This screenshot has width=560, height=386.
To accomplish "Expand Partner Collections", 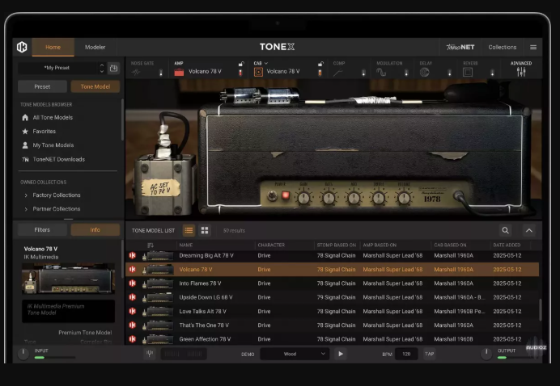I will tap(26, 209).
